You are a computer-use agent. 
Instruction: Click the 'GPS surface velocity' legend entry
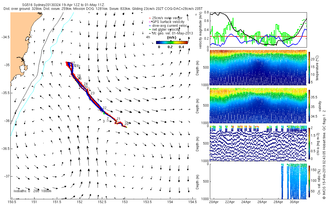click(x=166, y=22)
